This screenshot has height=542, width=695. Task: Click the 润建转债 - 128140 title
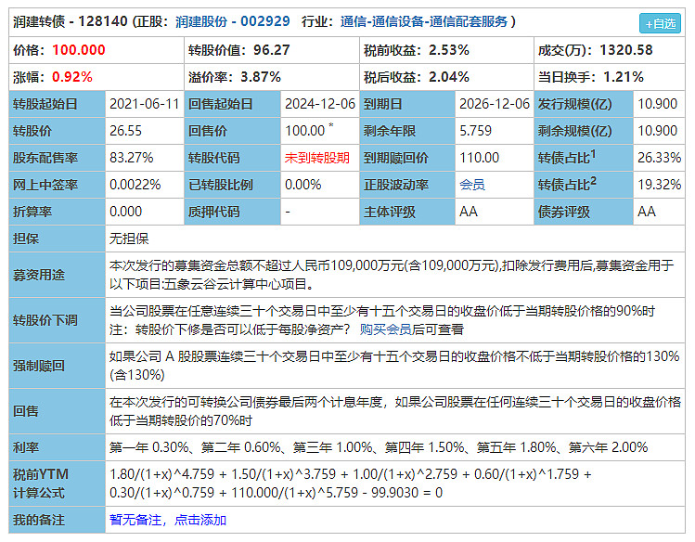point(71,21)
